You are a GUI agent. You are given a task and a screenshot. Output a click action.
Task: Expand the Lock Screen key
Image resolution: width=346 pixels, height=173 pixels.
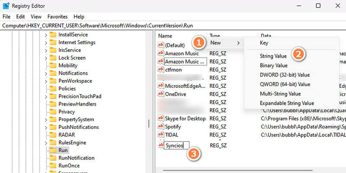coord(46,58)
